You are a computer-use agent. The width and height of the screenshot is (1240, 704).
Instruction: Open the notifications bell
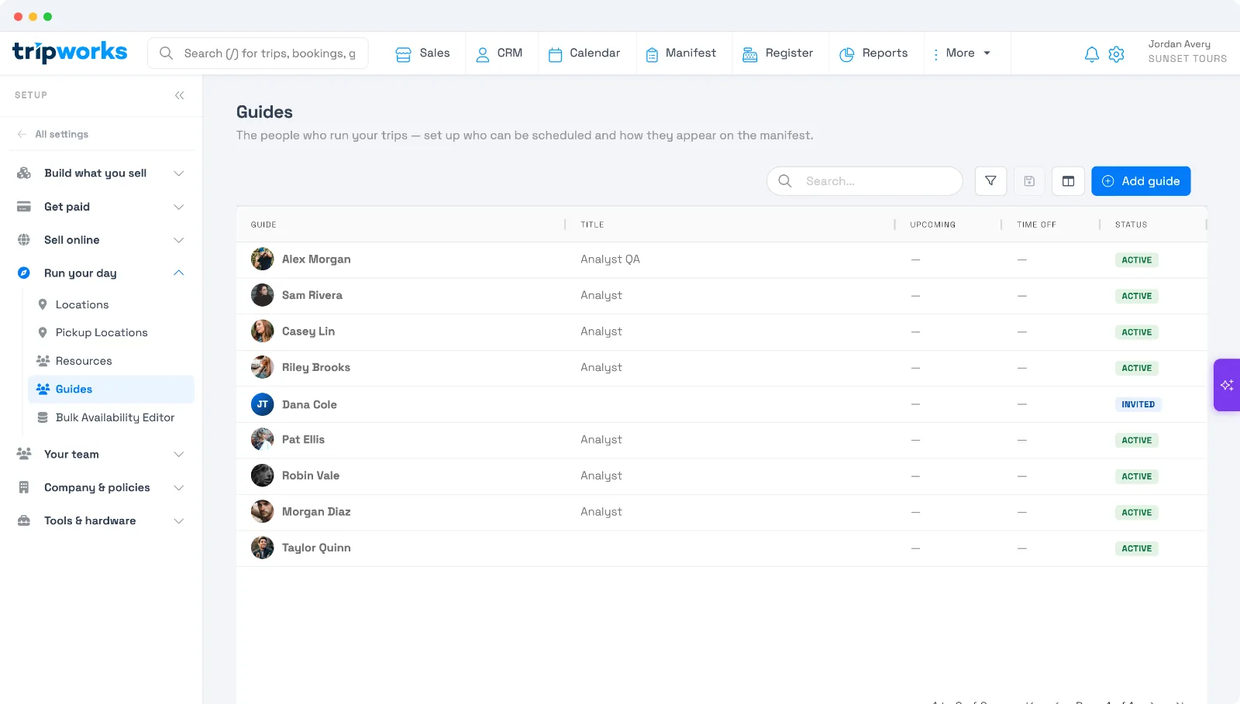(x=1091, y=54)
